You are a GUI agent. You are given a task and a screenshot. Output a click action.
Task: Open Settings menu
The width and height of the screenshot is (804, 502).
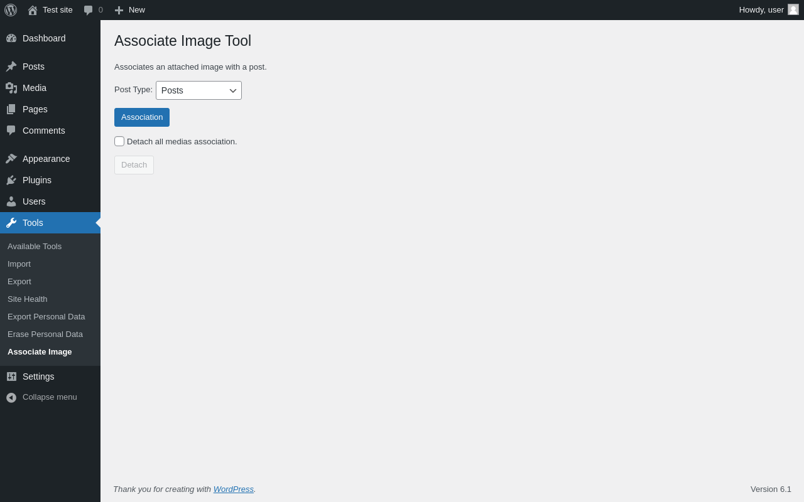(50, 376)
